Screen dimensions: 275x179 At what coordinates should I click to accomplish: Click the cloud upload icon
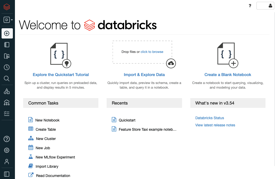[x=171, y=63]
